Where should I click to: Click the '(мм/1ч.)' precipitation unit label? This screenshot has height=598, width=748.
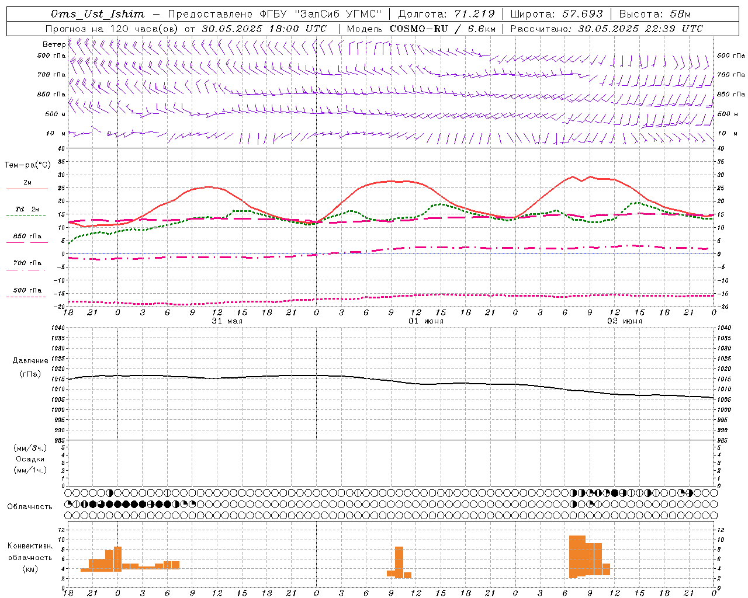click(30, 470)
